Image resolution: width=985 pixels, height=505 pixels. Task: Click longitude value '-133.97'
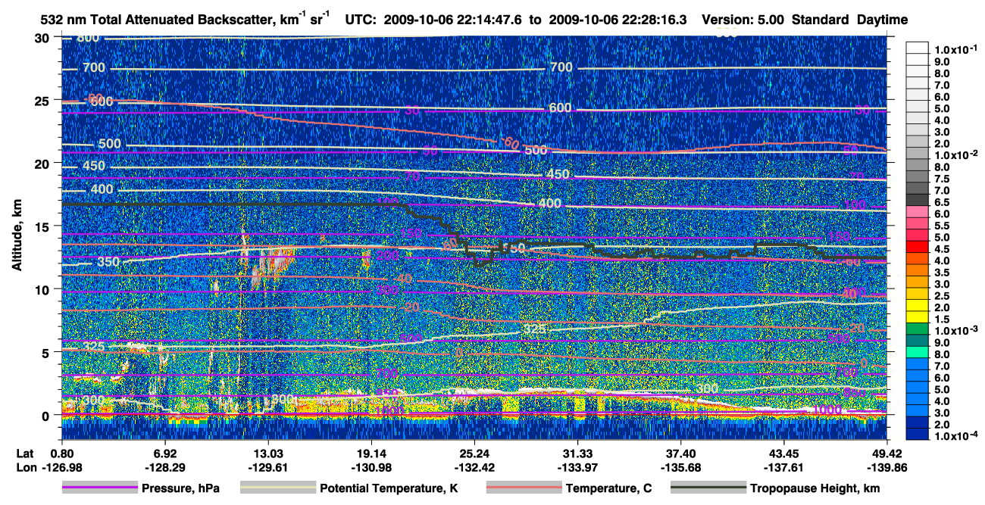click(x=577, y=467)
